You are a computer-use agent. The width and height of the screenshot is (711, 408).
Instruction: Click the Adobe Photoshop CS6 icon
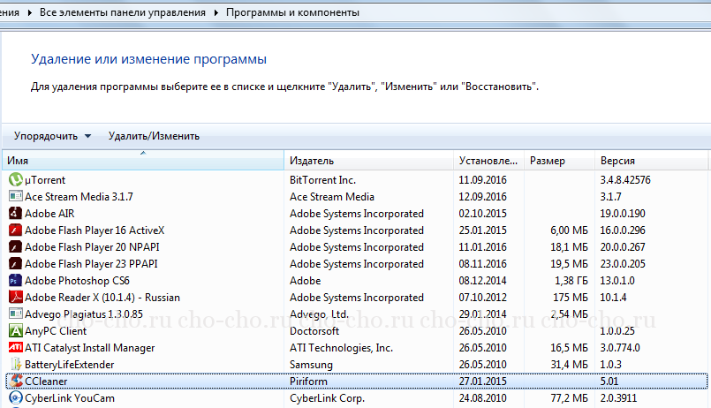coord(15,280)
